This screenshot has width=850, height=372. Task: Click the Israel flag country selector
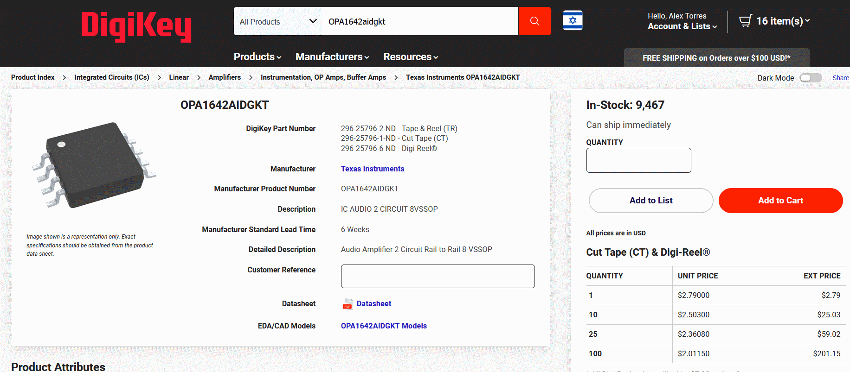(x=573, y=20)
